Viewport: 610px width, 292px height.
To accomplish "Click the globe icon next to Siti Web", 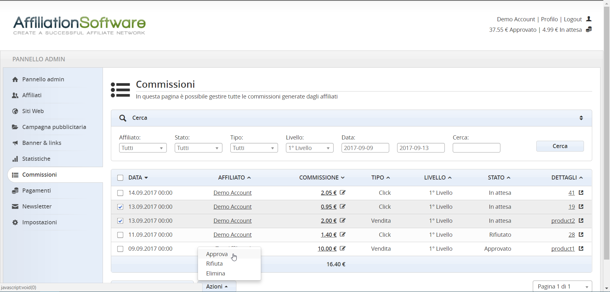I will tap(15, 111).
